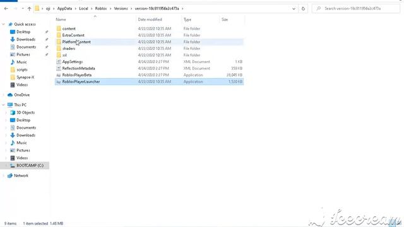
Task: Open Videos under This PC
Action: coord(22,158)
